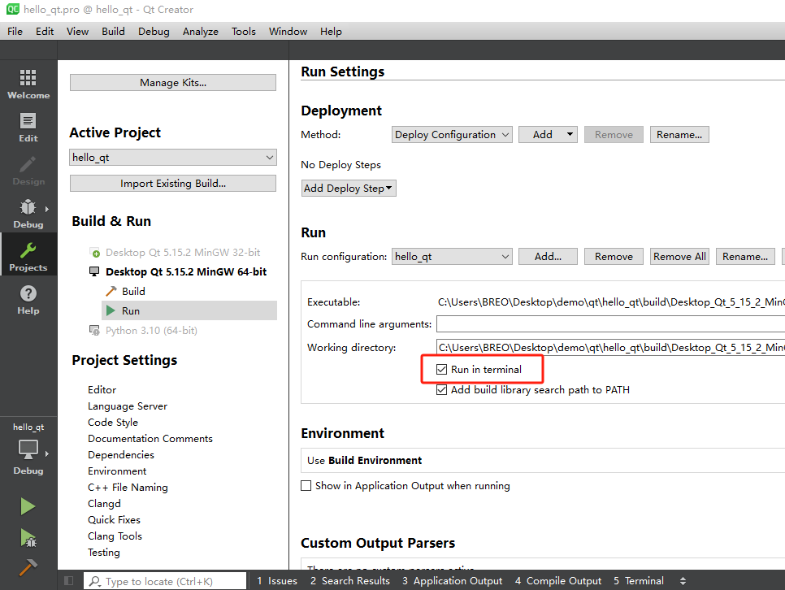The image size is (785, 590).
Task: Select Build under the 64-bit kit
Action: (x=133, y=291)
